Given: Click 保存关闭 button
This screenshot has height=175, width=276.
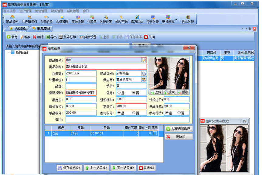Looking at the screenshot, I should pos(69,168).
